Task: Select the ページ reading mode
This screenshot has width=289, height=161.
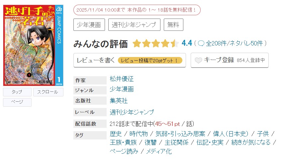Action: point(17,102)
